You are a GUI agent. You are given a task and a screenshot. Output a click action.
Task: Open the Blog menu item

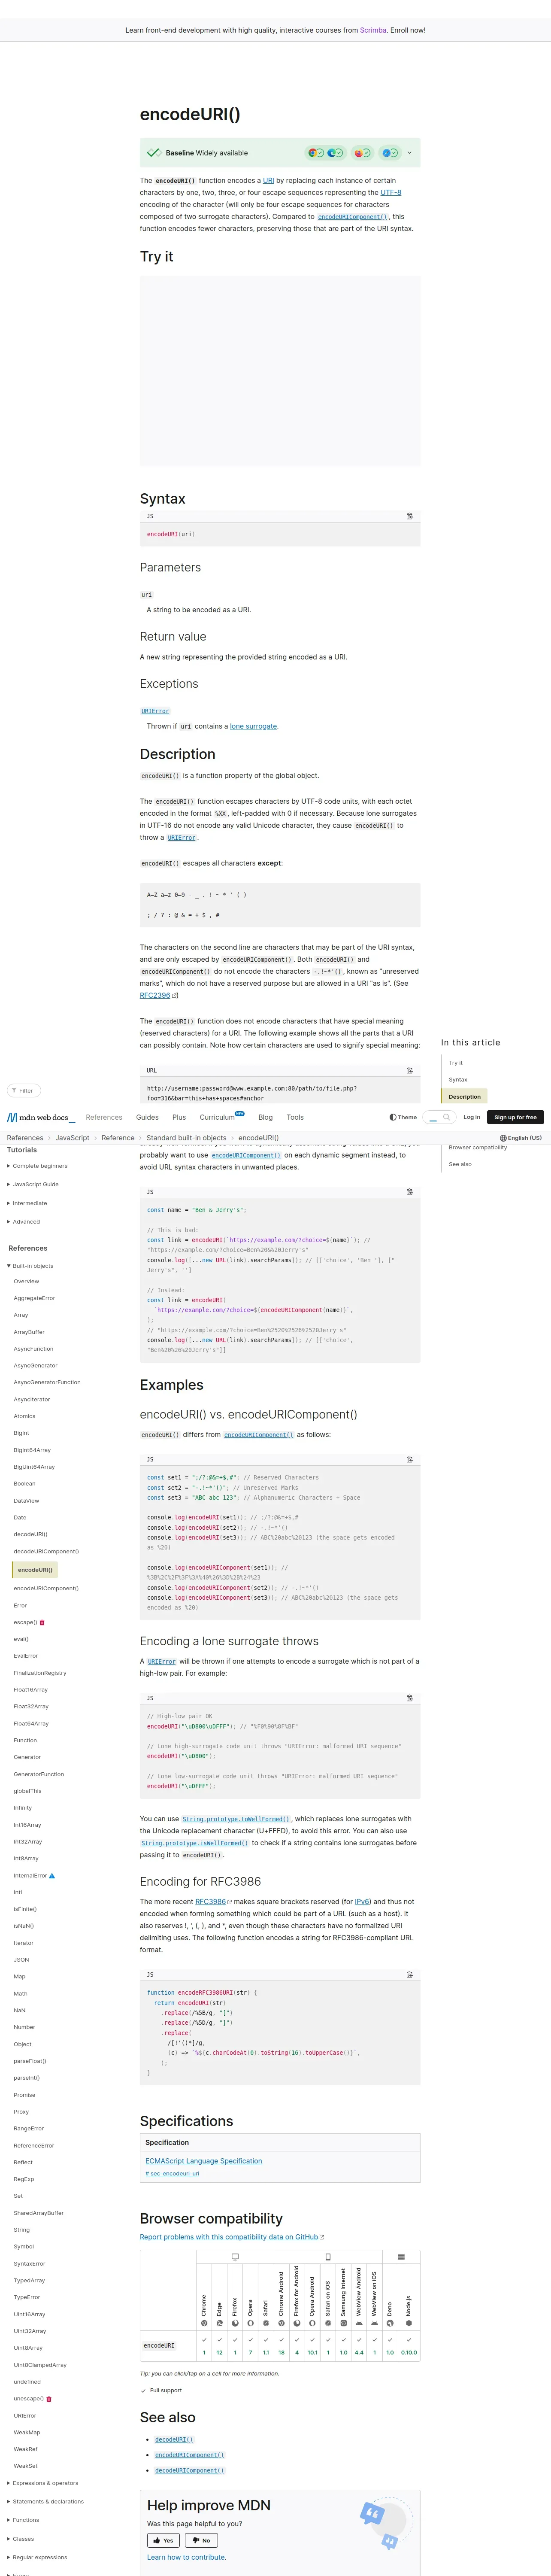point(265,1117)
